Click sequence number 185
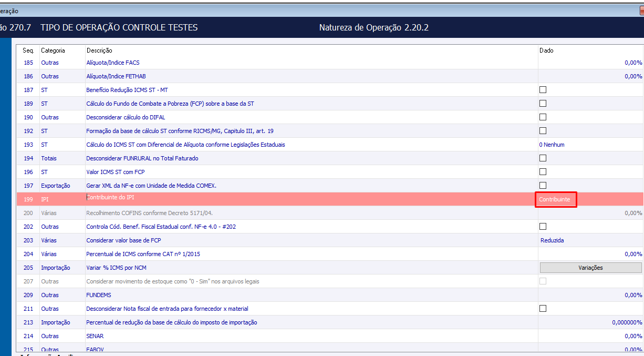The width and height of the screenshot is (644, 356). coord(28,63)
